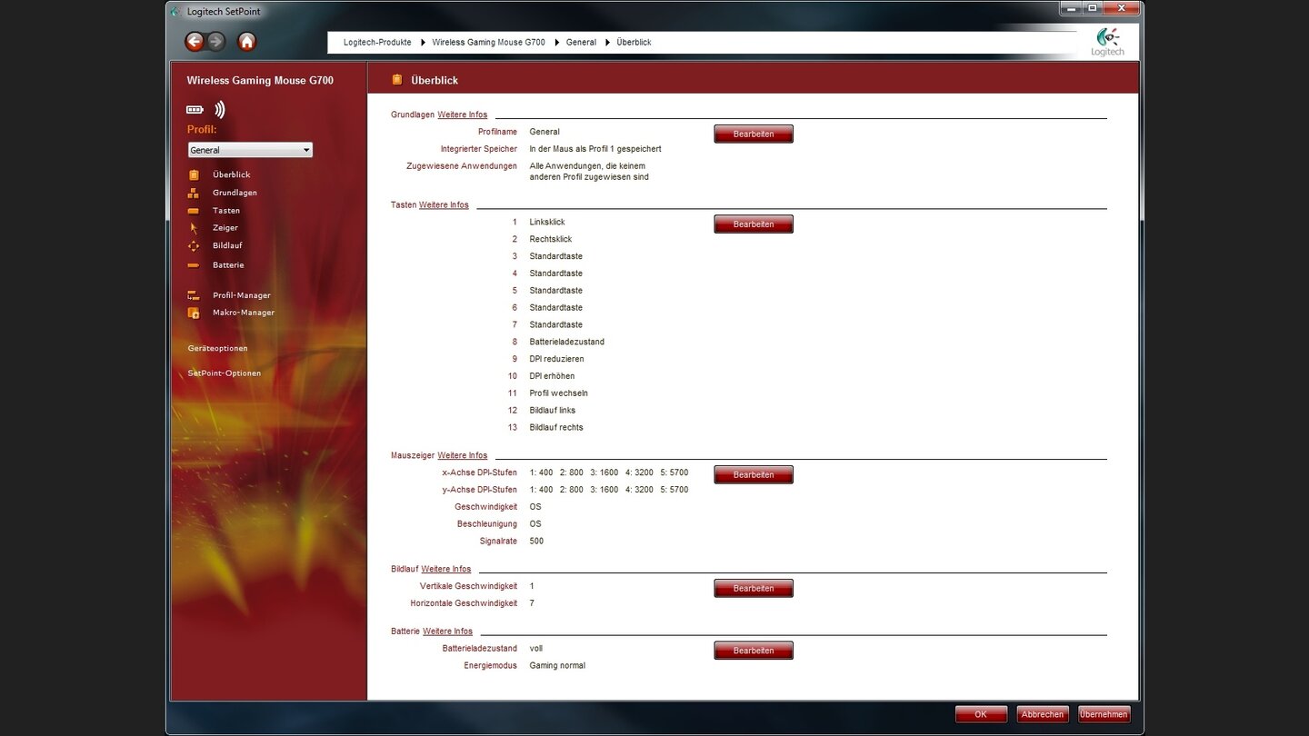Launch Makro-Manager from its sidebar icon
This screenshot has width=1309, height=736.
coord(194,313)
